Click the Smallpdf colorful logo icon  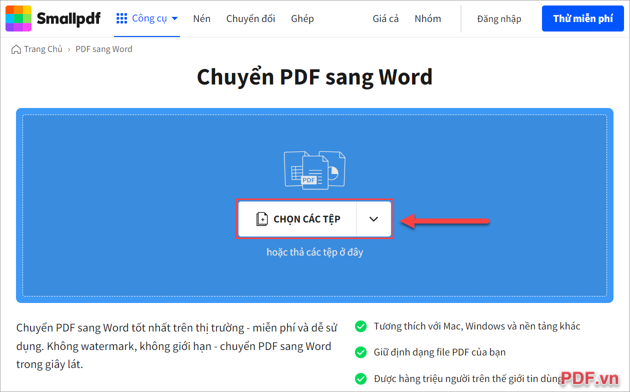pyautogui.click(x=18, y=18)
